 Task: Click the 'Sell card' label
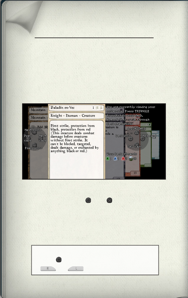click(135, 146)
